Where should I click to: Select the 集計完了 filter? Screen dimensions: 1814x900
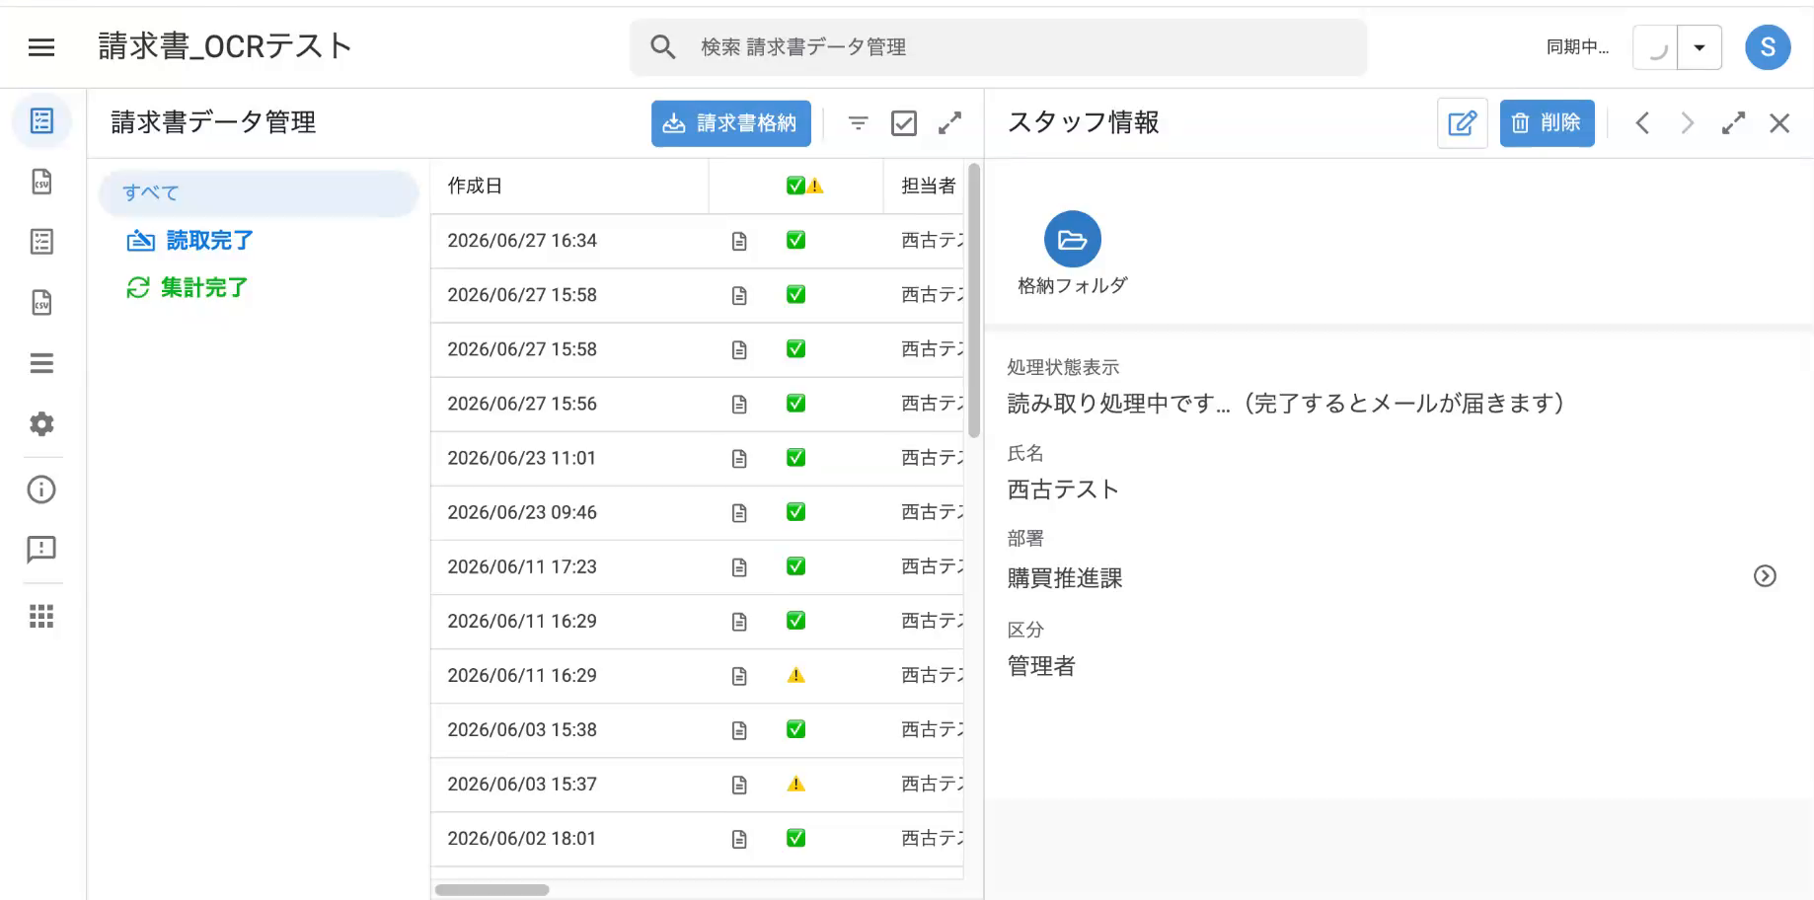(188, 287)
